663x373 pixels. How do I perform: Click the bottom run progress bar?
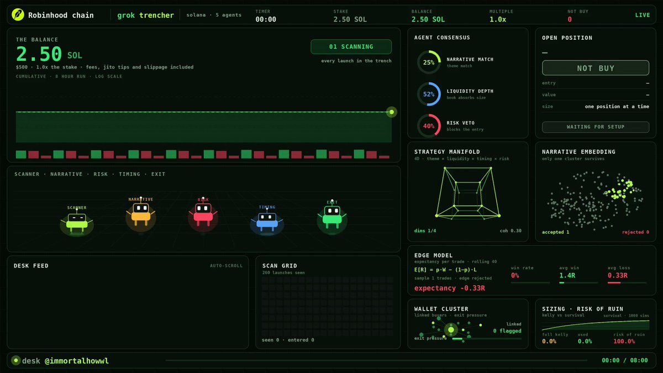(x=375, y=361)
